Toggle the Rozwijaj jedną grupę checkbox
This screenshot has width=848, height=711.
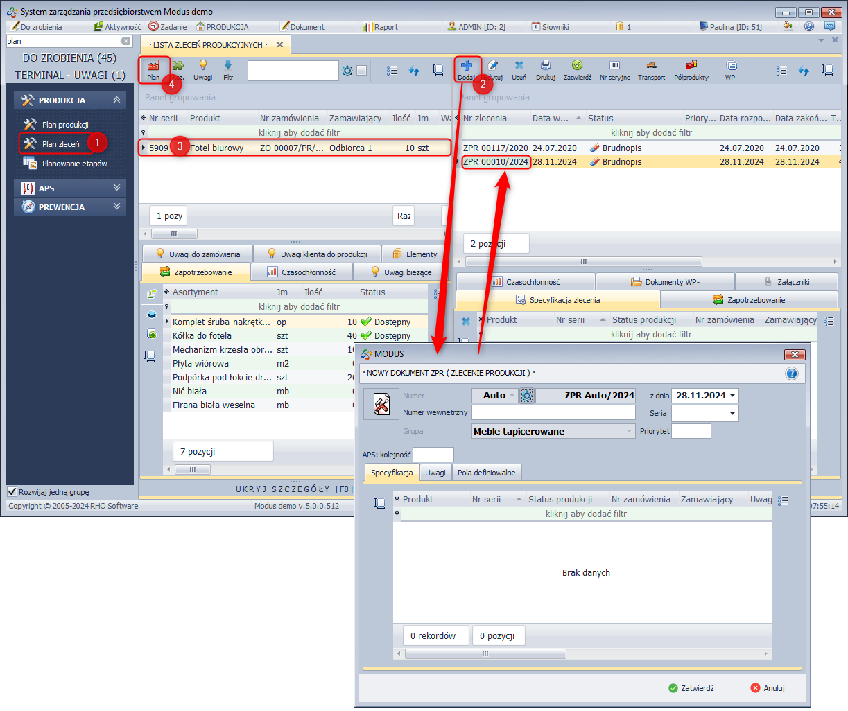click(x=12, y=492)
